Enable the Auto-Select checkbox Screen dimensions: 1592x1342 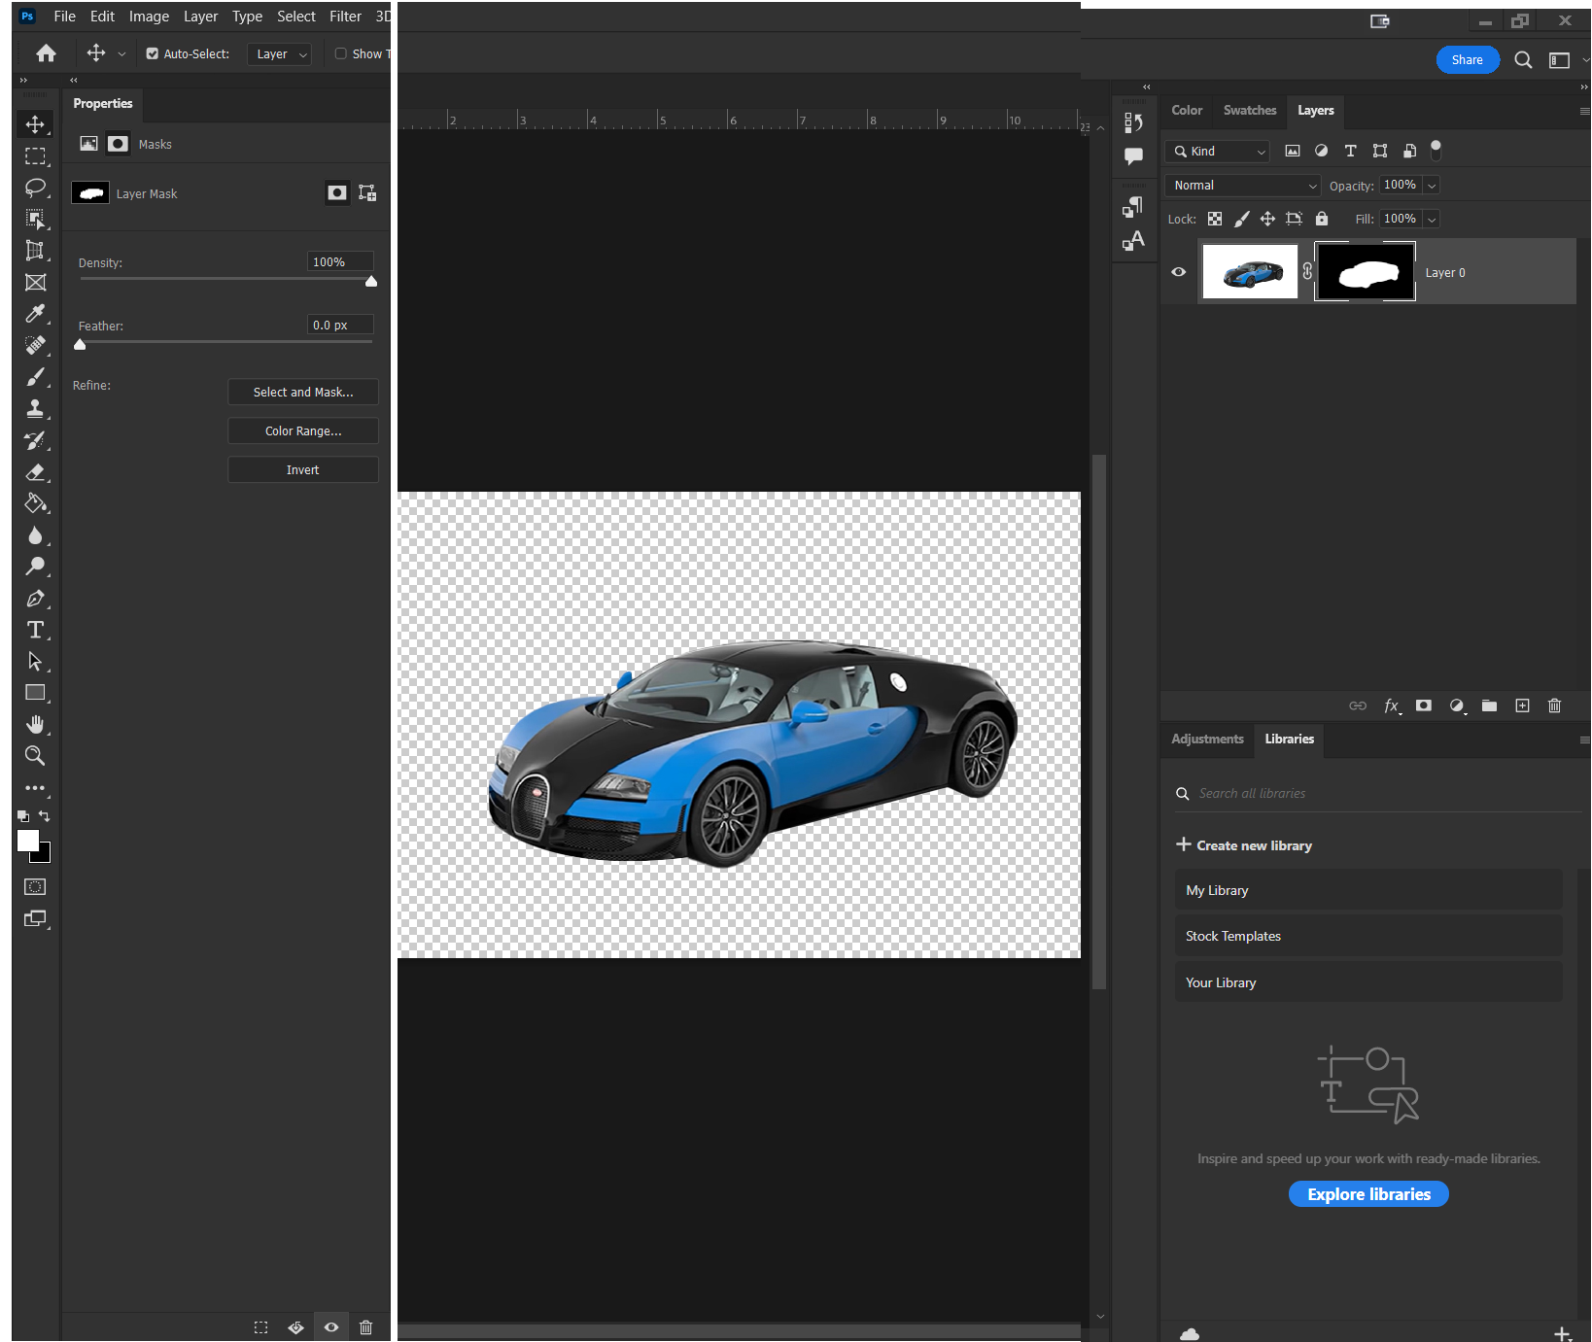pos(153,53)
